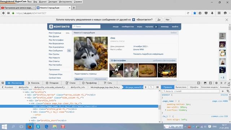Viewport: 231px width, 130px height.
Task: Switch to the Консоль devtools tab
Action: pyautogui.click(x=34, y=83)
